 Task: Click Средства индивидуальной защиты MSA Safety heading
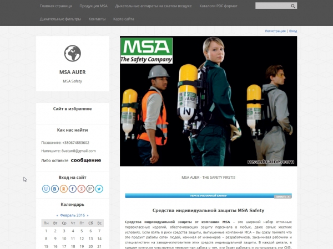tap(208, 210)
